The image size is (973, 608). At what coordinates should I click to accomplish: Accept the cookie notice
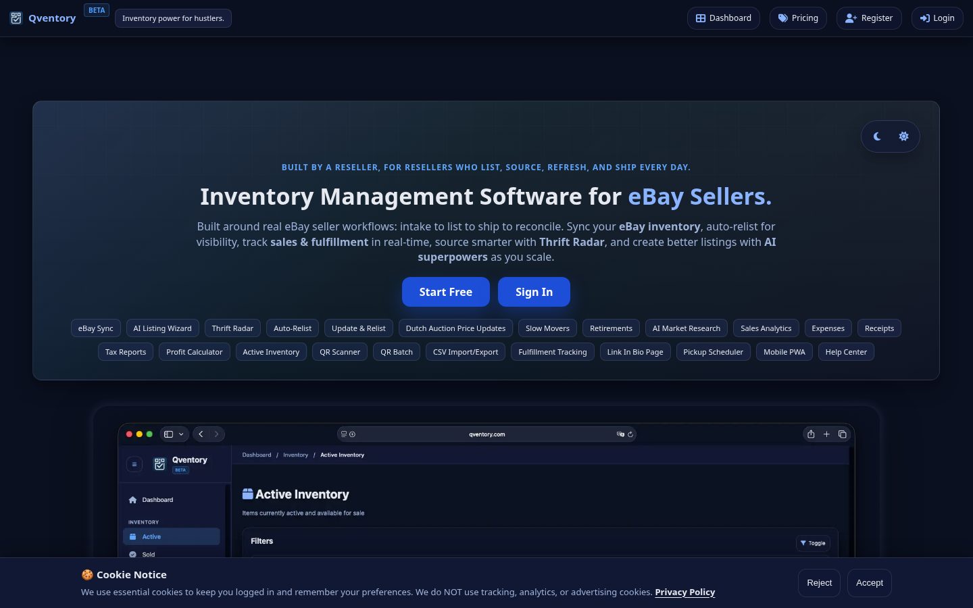click(x=870, y=583)
